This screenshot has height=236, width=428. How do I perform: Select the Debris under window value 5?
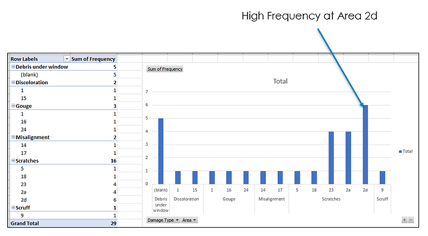115,67
